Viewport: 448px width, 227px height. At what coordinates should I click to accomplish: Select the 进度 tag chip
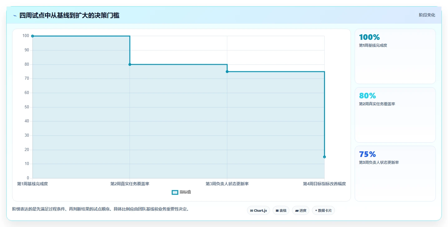(x=300, y=210)
